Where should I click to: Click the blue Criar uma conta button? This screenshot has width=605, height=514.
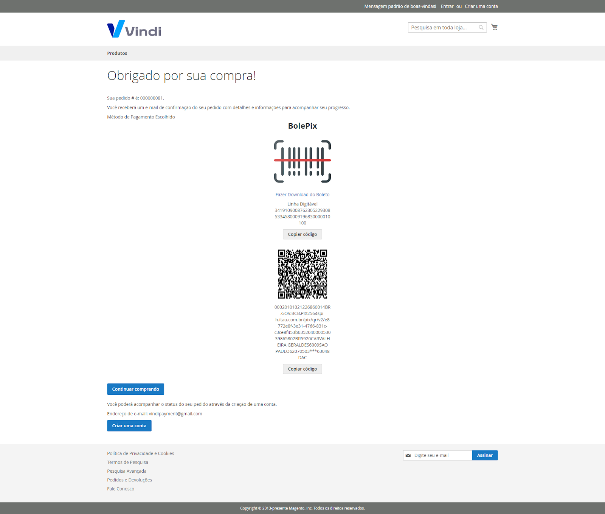[x=129, y=426]
